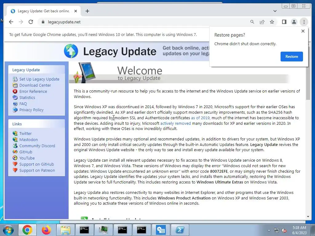
Task: Open the search (magnifier) icon in address bar
Action: [x=252, y=22]
